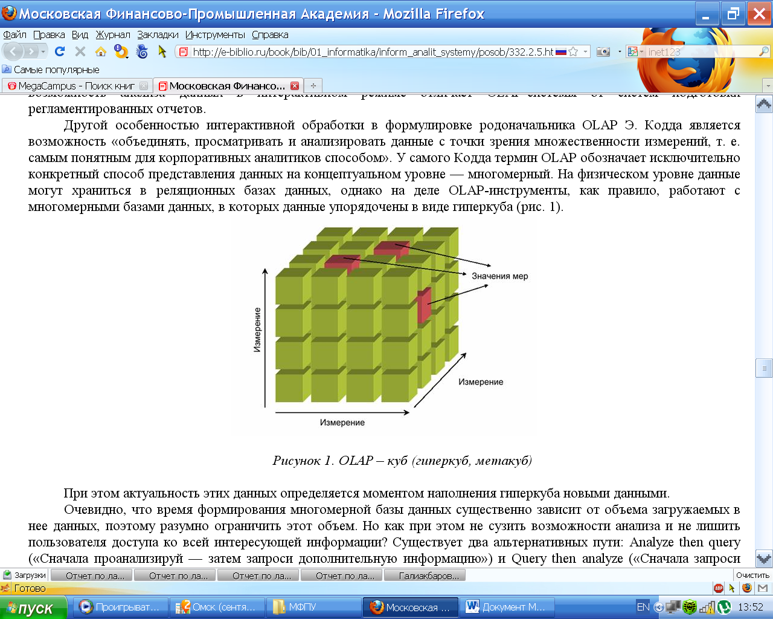Click the pointer icon in the status bar

click(732, 588)
